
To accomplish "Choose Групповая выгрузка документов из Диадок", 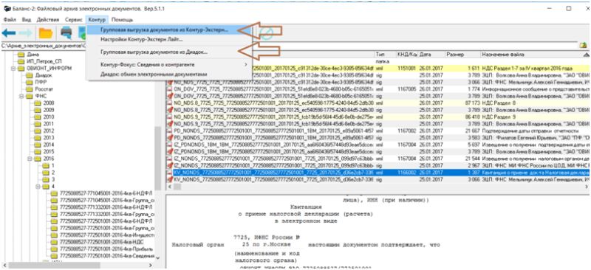I will pyautogui.click(x=154, y=52).
